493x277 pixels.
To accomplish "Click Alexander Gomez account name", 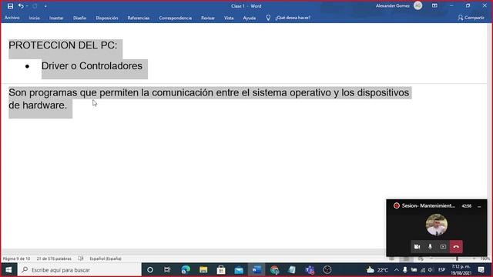I will coord(393,5).
